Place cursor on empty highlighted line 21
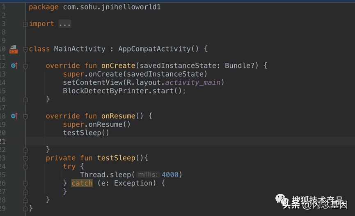This screenshot has height=216, width=355. [x=190, y=141]
